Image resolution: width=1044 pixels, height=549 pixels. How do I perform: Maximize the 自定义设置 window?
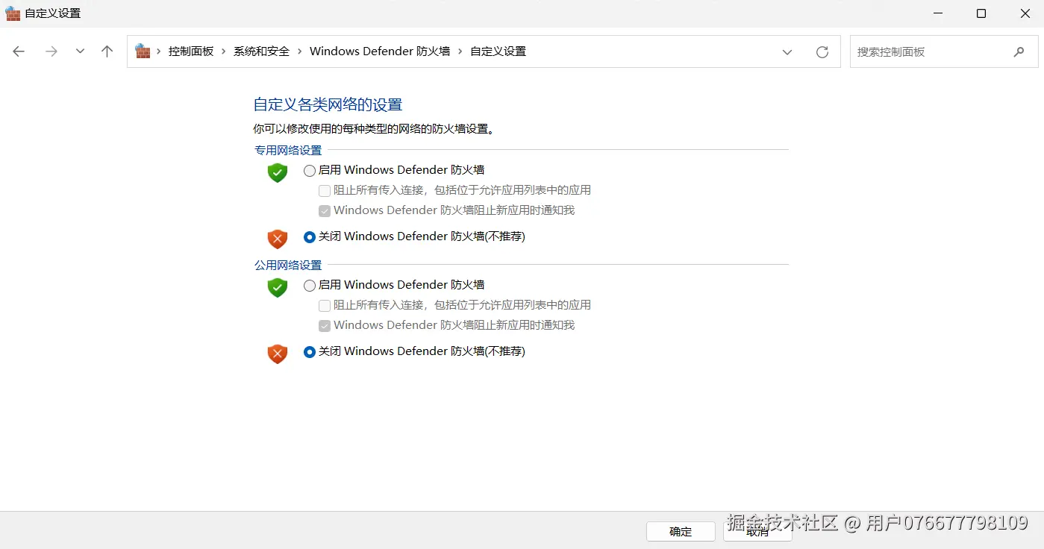(981, 13)
